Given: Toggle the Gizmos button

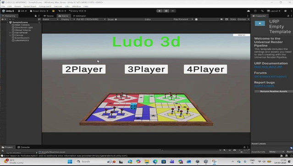Looking at the screenshot, I should pos(242,19).
